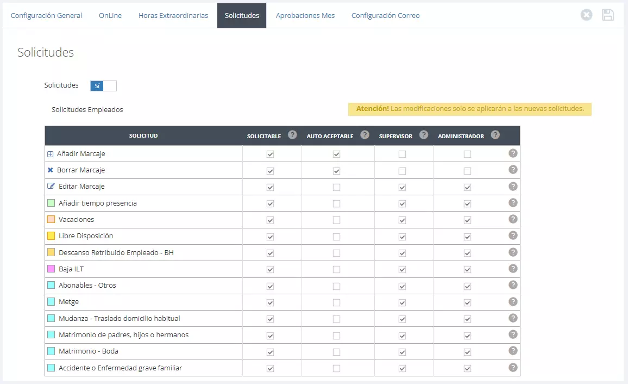
Task: Click the yellow Libre Disposición color swatch
Action: click(x=51, y=236)
